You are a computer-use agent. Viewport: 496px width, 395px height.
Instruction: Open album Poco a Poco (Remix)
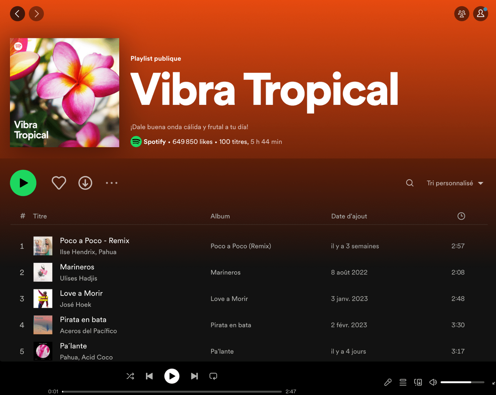point(241,246)
